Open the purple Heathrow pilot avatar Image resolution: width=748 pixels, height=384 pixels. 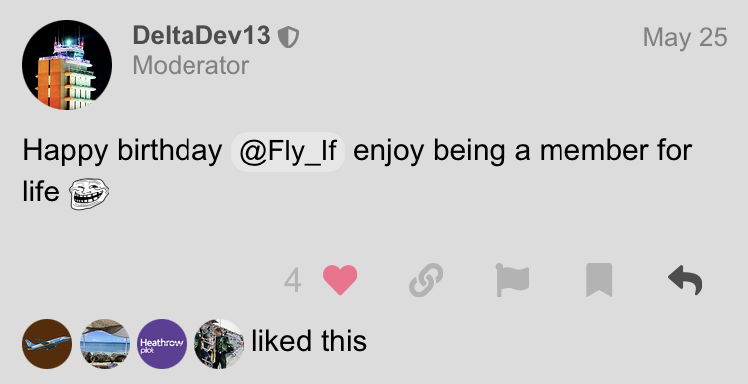(162, 344)
